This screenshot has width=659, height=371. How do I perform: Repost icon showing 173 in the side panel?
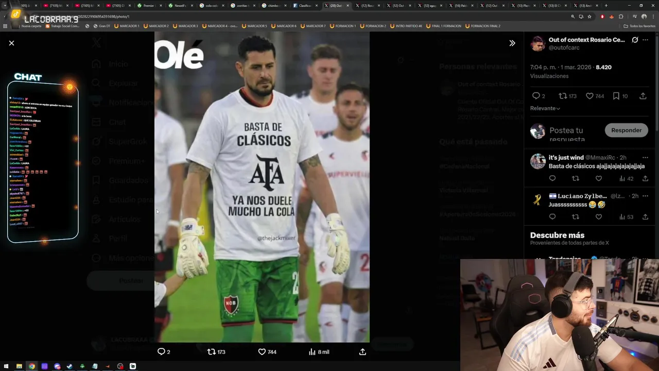click(x=567, y=96)
